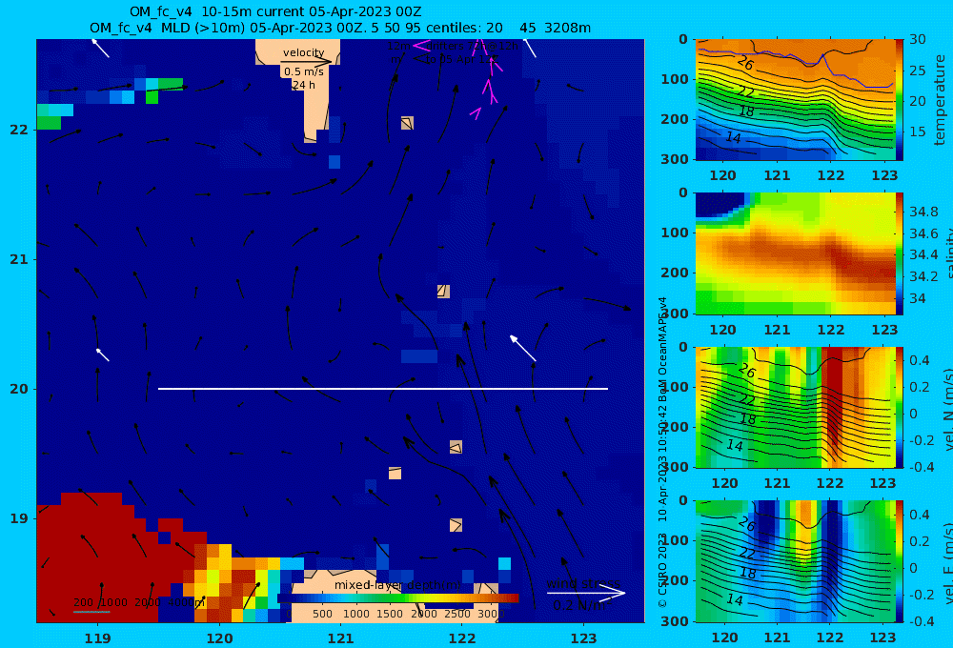Click the '30' tick on temperature colorbar
This screenshot has width=953, height=648.
point(917,39)
